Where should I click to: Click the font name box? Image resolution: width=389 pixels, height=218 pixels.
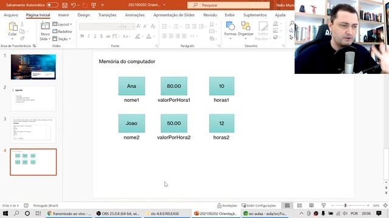(x=99, y=27)
